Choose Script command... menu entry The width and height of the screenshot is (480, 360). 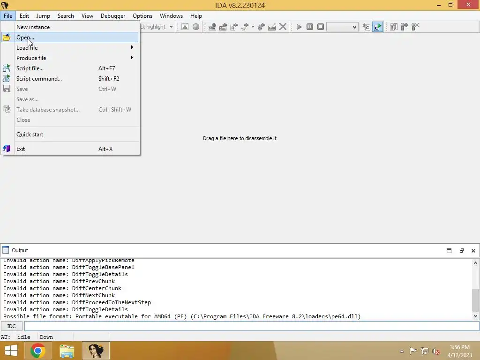coord(70,79)
